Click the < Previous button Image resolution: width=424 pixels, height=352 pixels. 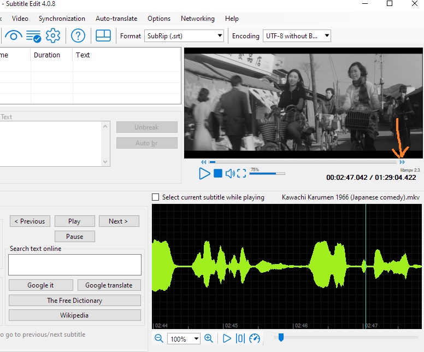coord(30,221)
